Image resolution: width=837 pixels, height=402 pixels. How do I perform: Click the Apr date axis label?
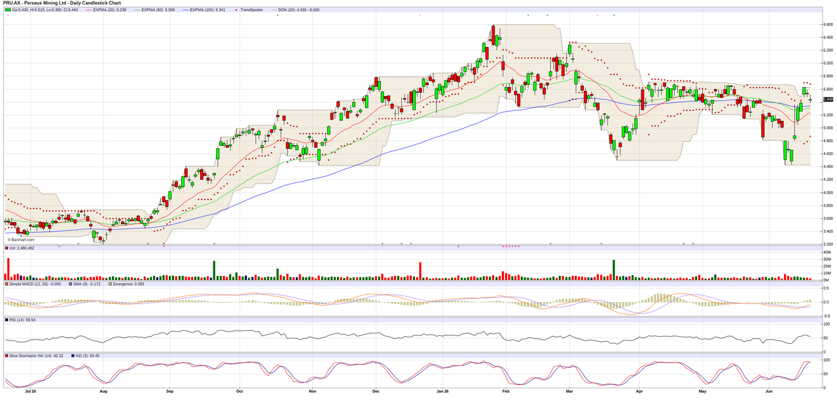click(639, 392)
